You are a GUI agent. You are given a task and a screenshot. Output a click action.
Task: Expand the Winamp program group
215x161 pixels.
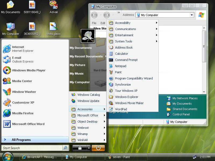tap(88, 134)
